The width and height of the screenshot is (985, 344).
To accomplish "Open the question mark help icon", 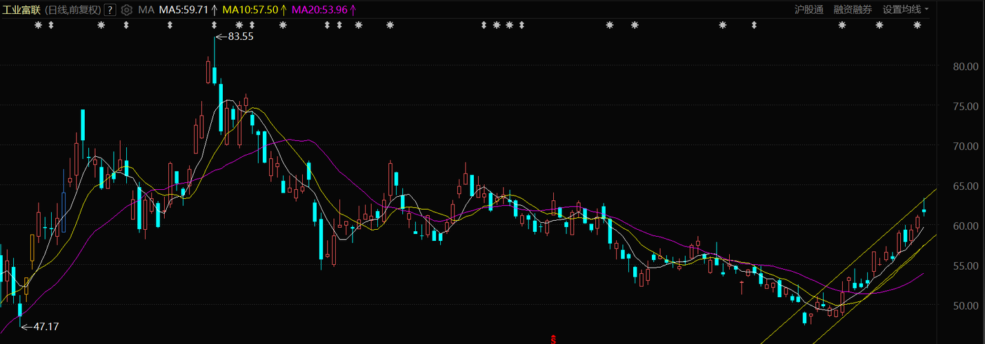I will 110,10.
